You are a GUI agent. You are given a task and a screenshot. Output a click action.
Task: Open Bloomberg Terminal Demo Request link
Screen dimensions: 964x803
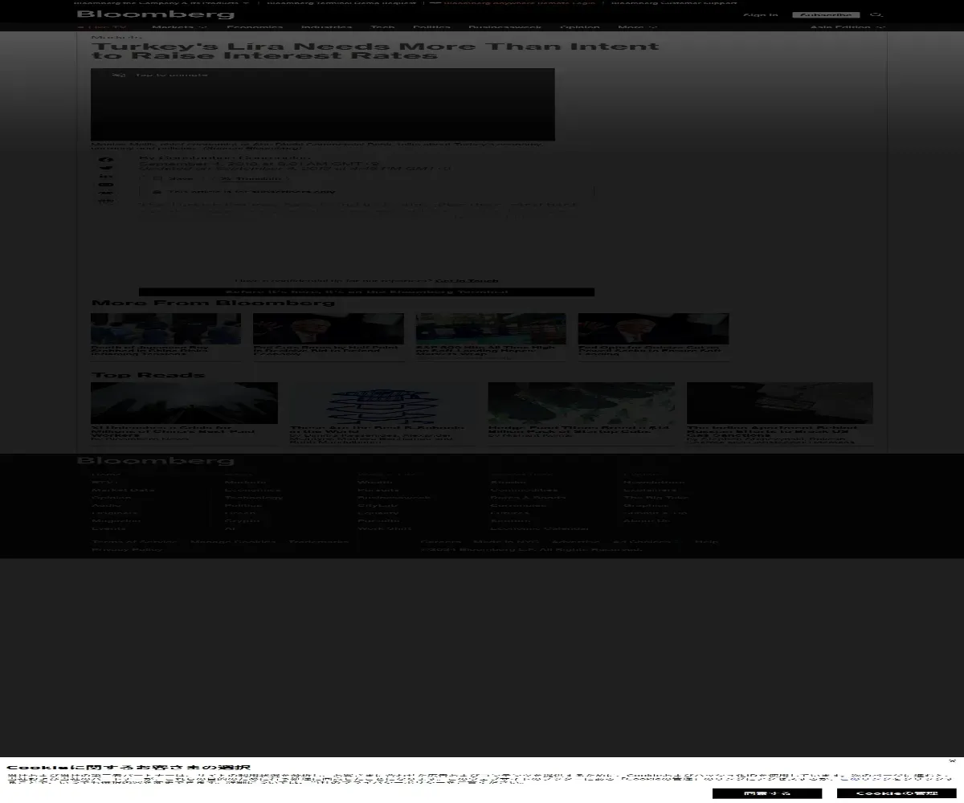point(341,2)
